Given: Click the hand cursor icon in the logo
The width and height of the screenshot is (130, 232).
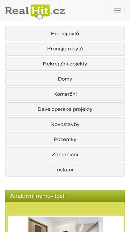Looking at the screenshot, I should point(39,16).
